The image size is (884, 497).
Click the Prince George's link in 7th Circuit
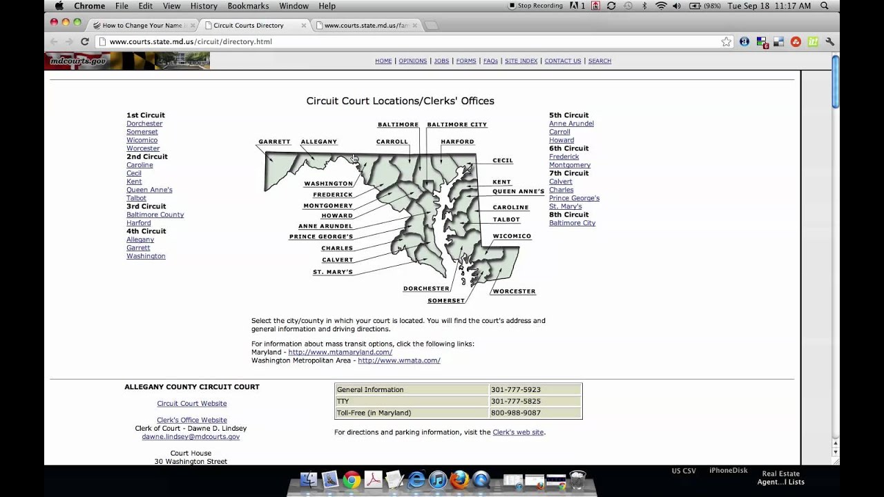(574, 198)
